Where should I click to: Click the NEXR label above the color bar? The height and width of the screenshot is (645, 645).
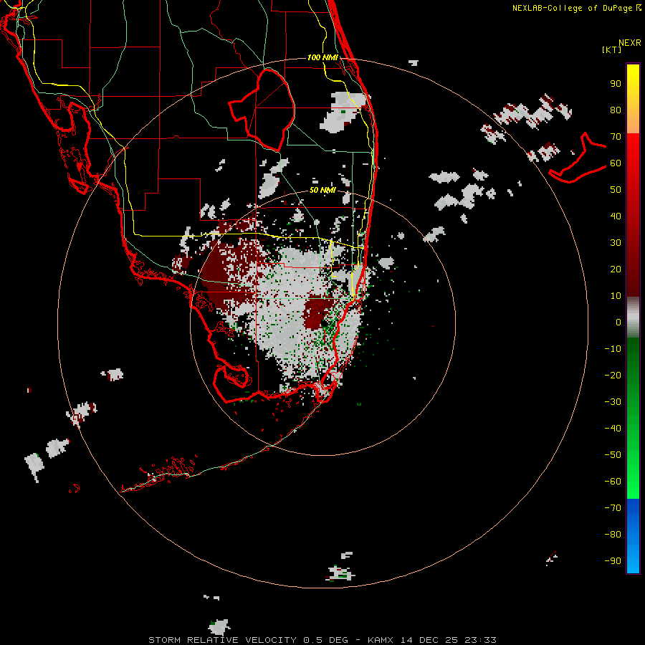click(x=629, y=43)
